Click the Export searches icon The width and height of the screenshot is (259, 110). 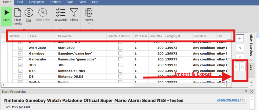pos(243,67)
